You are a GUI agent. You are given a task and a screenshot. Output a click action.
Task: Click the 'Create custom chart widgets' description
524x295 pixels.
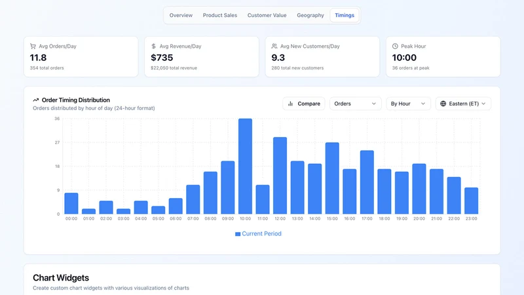coord(111,288)
